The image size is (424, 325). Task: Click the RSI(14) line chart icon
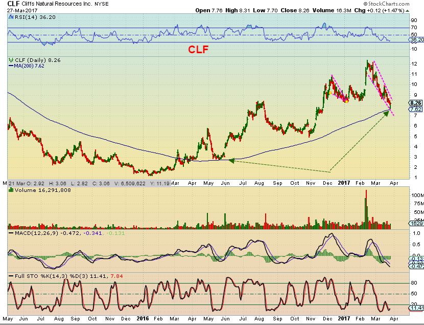[11, 17]
